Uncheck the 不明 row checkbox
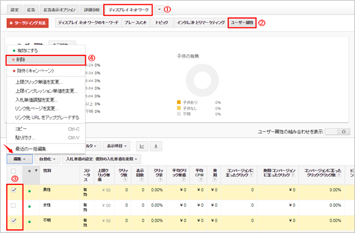355x233 pixels. click(x=14, y=221)
